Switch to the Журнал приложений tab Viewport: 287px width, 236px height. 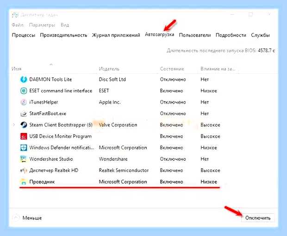[x=116, y=35]
